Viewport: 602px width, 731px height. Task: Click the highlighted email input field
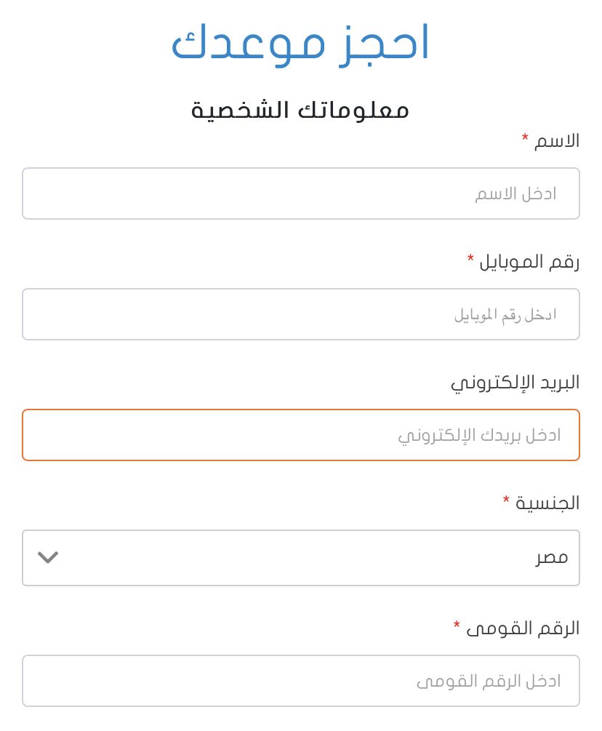(301, 435)
